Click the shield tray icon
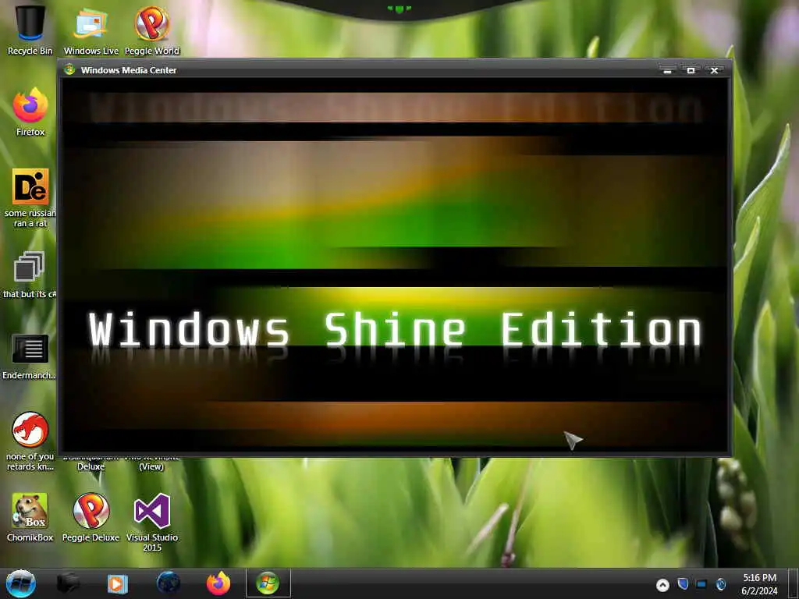 click(x=683, y=583)
